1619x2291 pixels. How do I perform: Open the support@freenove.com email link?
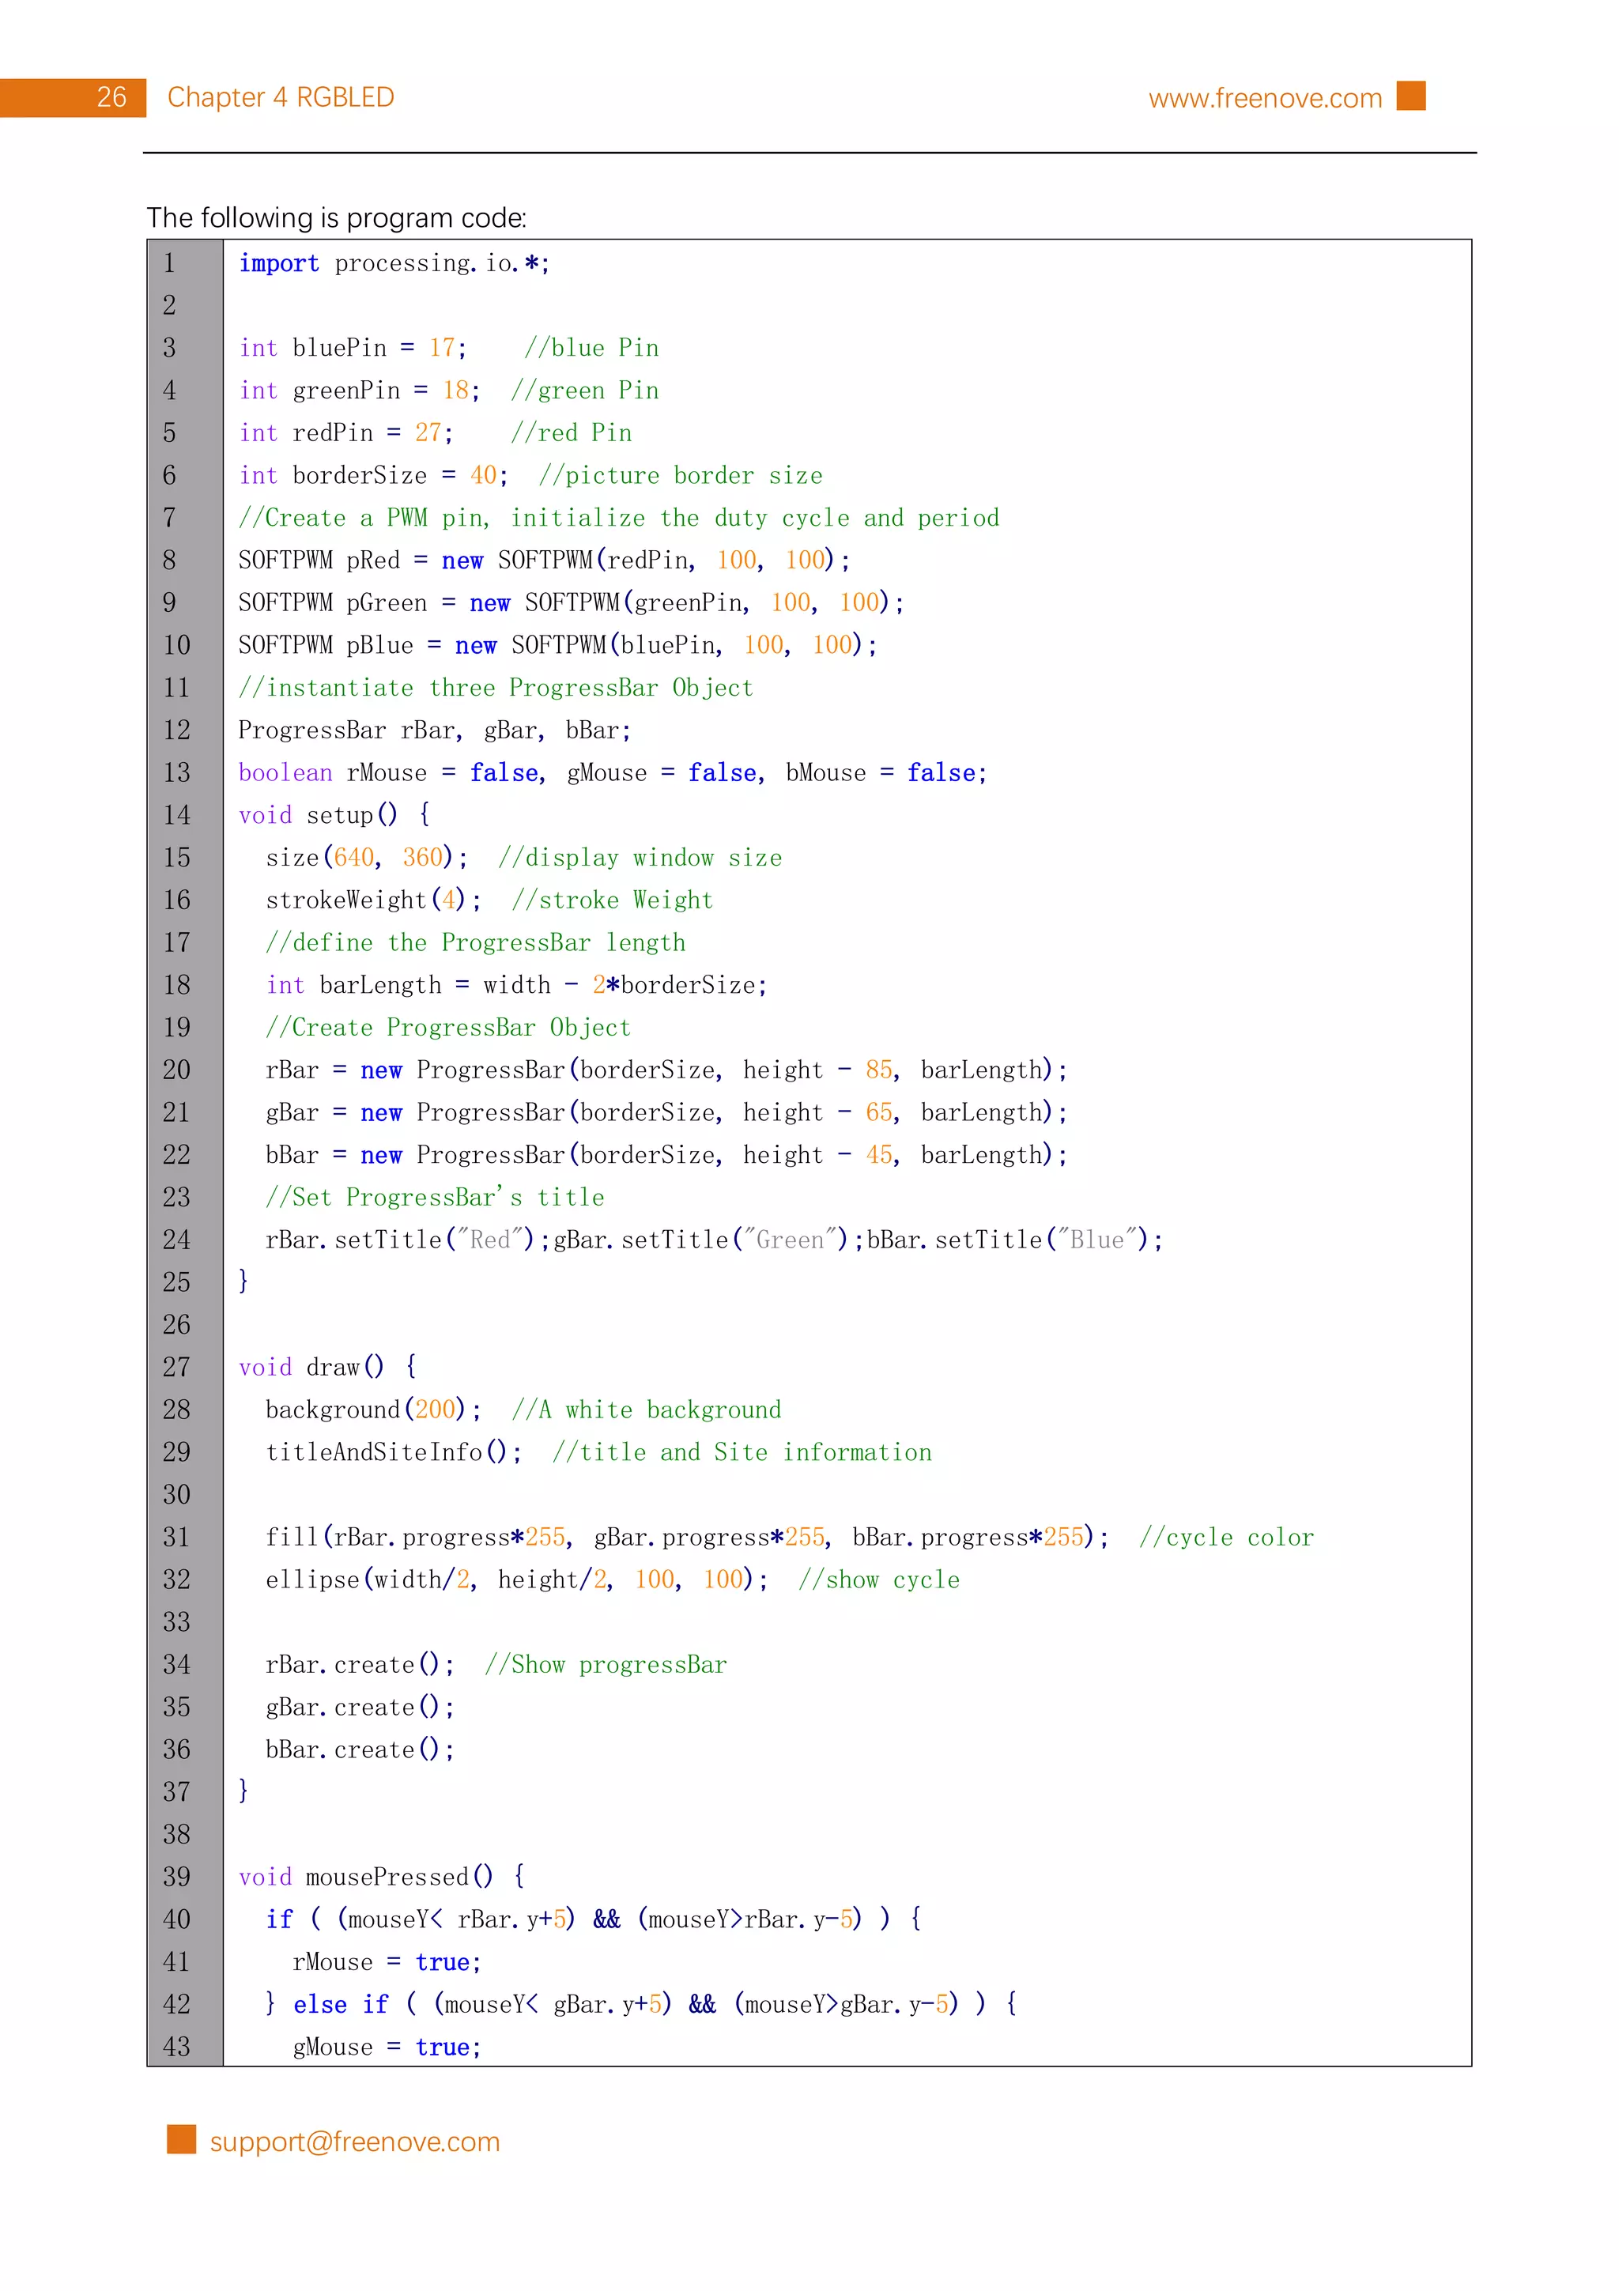tap(354, 2142)
